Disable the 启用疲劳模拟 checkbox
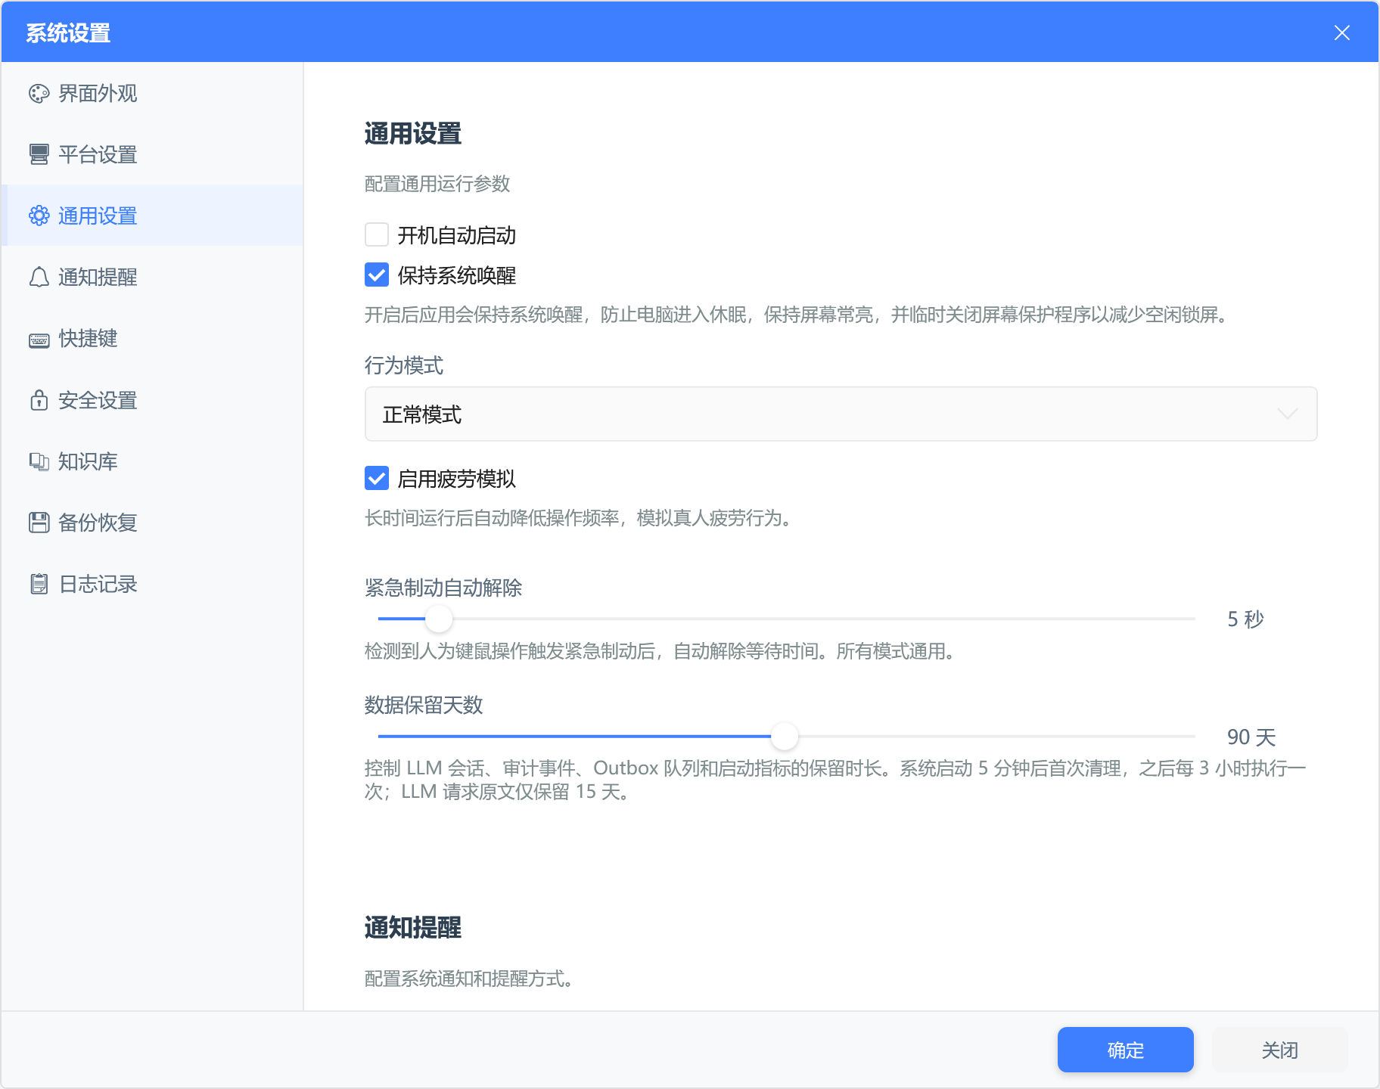The width and height of the screenshot is (1380, 1089). (377, 479)
